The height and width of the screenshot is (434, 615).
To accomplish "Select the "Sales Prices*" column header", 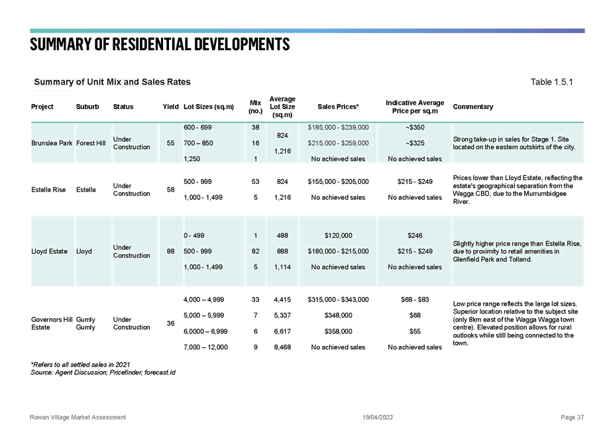I will point(338,107).
